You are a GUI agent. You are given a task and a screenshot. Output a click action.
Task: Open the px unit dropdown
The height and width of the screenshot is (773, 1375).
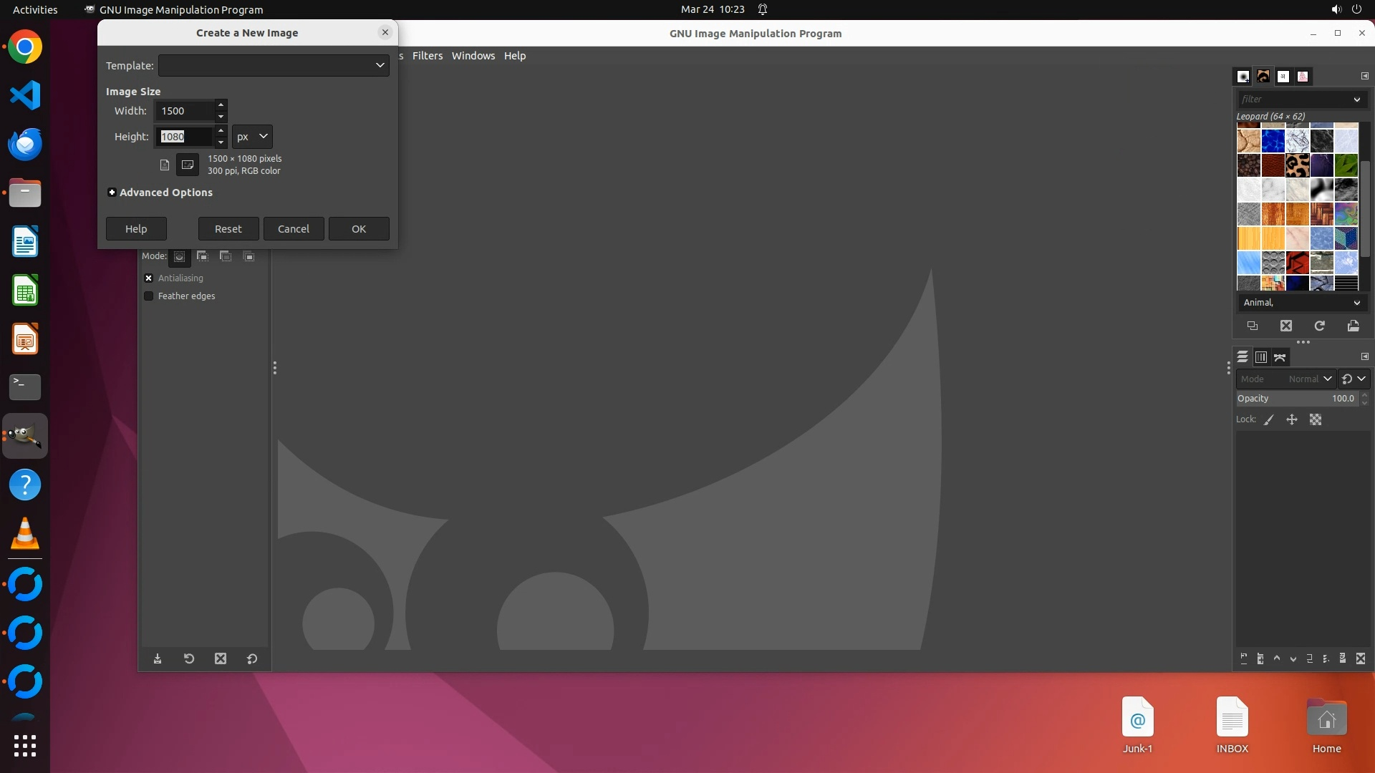coord(252,137)
